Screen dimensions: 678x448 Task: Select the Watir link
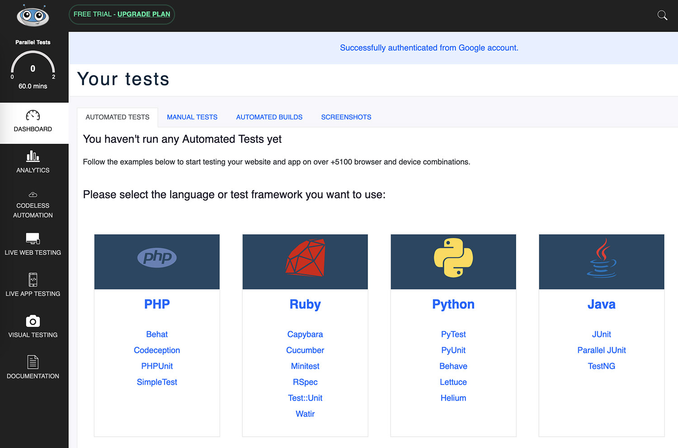click(x=305, y=414)
